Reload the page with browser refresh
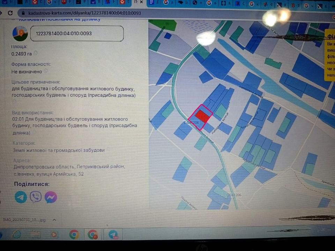Screen dimensions: 335x251 coord(10,13)
